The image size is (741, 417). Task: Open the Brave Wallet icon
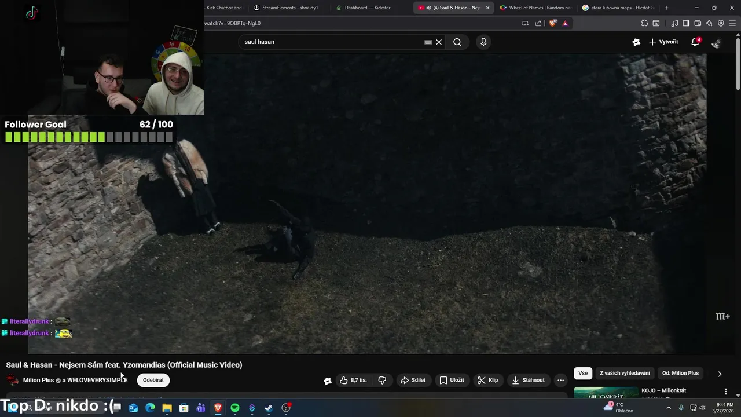(x=698, y=23)
